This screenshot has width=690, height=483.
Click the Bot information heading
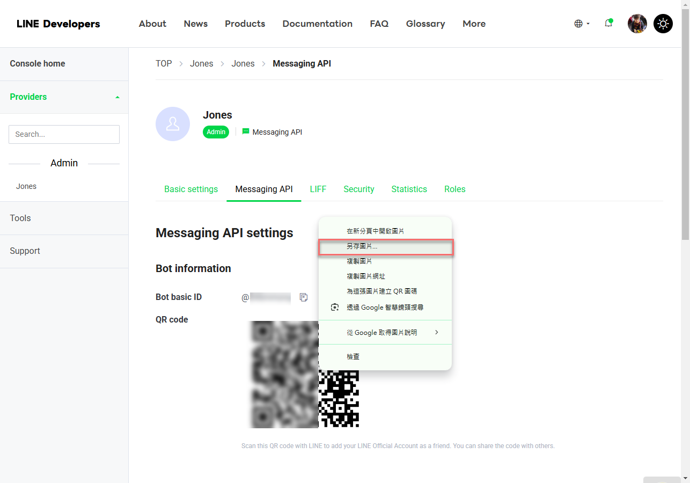click(193, 269)
